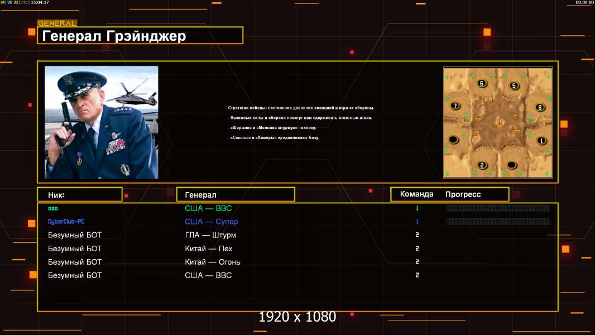Click General Granger's portrait image
The image size is (595, 335).
(102, 122)
